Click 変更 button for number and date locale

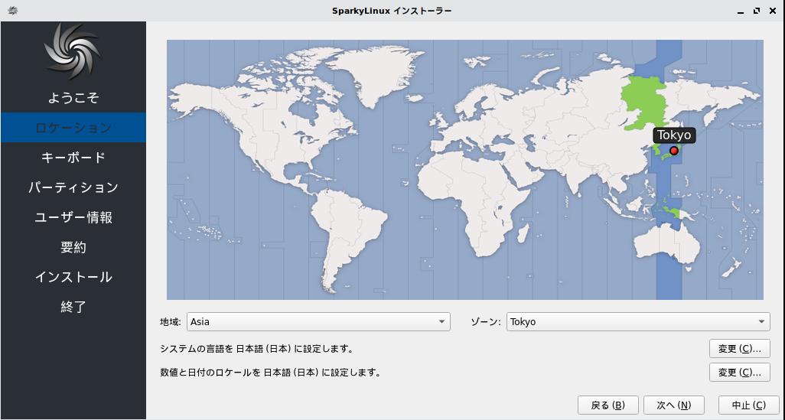(739, 372)
